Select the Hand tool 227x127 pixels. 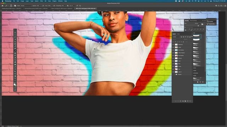tap(15, 76)
